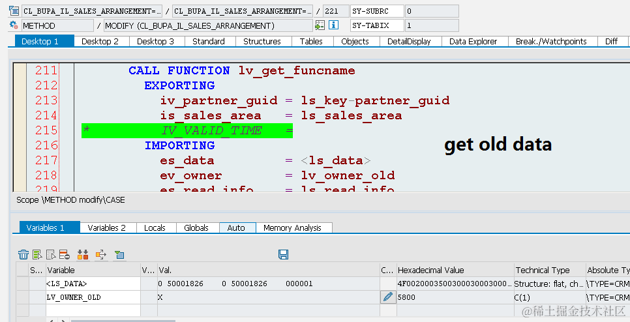
Task: Click the MODIFY (CL_BUPA_IL_SALES_ARRANGEMENT) field
Action: [208, 25]
